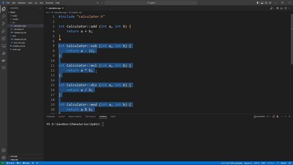Open the Accounts menu icon

click(x=4, y=150)
